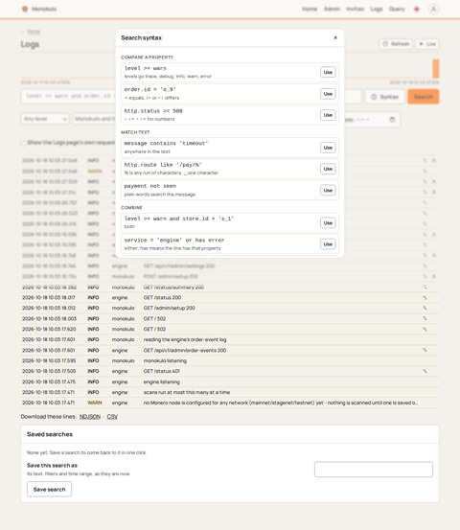Use the 'payment not seen' example
Image resolution: width=460 pixels, height=530 pixels.
click(328, 191)
